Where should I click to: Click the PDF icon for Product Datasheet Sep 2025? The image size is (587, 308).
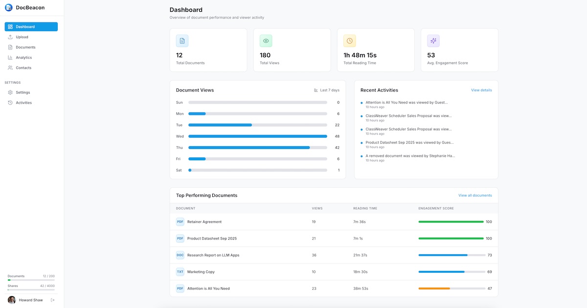180,239
